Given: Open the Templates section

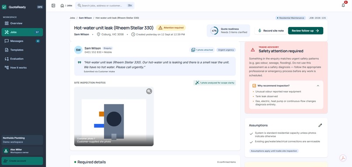Looking at the screenshot, I should (x=22, y=50).
